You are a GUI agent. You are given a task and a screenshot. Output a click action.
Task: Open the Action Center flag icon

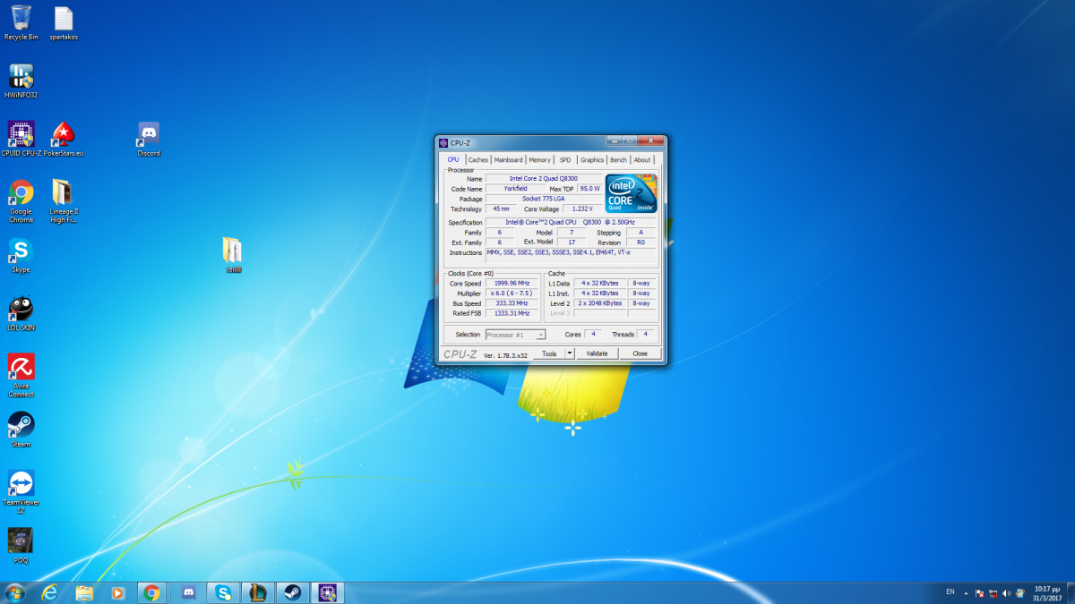[979, 593]
